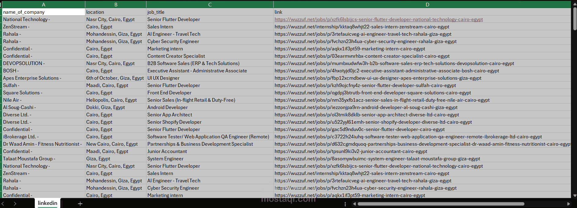Select the Dokki, Giza, Egypt cell
The image size is (577, 208).
pyautogui.click(x=116, y=107)
